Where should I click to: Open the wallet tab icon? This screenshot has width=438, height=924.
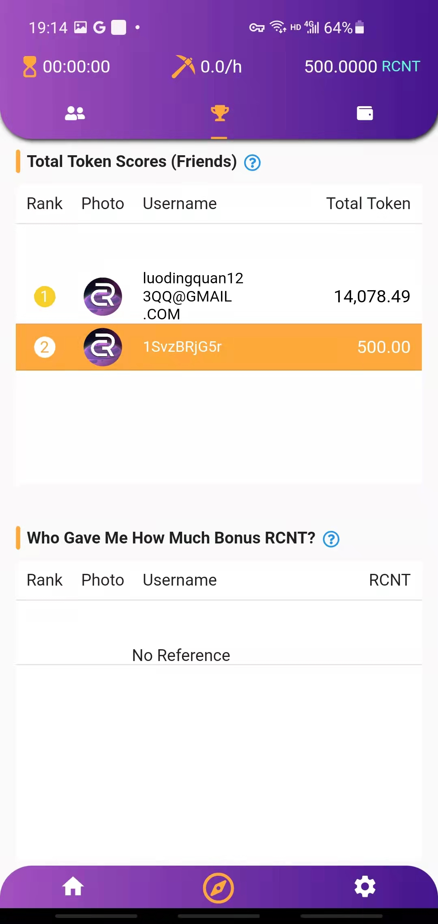[365, 113]
